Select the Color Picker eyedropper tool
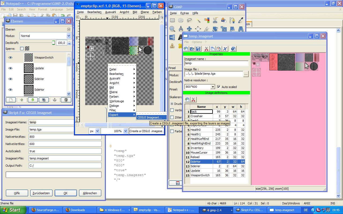Viewport: 343px width, 214px height. click(x=240, y=20)
